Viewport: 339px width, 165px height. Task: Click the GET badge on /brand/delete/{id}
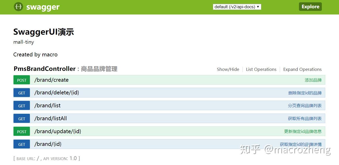(x=22, y=93)
